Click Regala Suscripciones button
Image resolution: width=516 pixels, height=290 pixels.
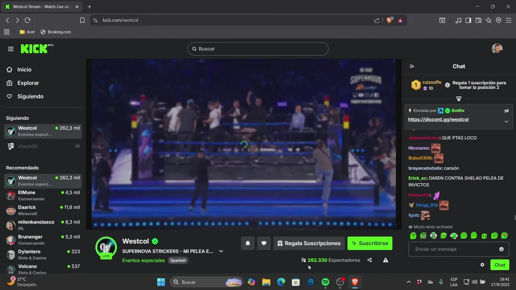pyautogui.click(x=309, y=243)
